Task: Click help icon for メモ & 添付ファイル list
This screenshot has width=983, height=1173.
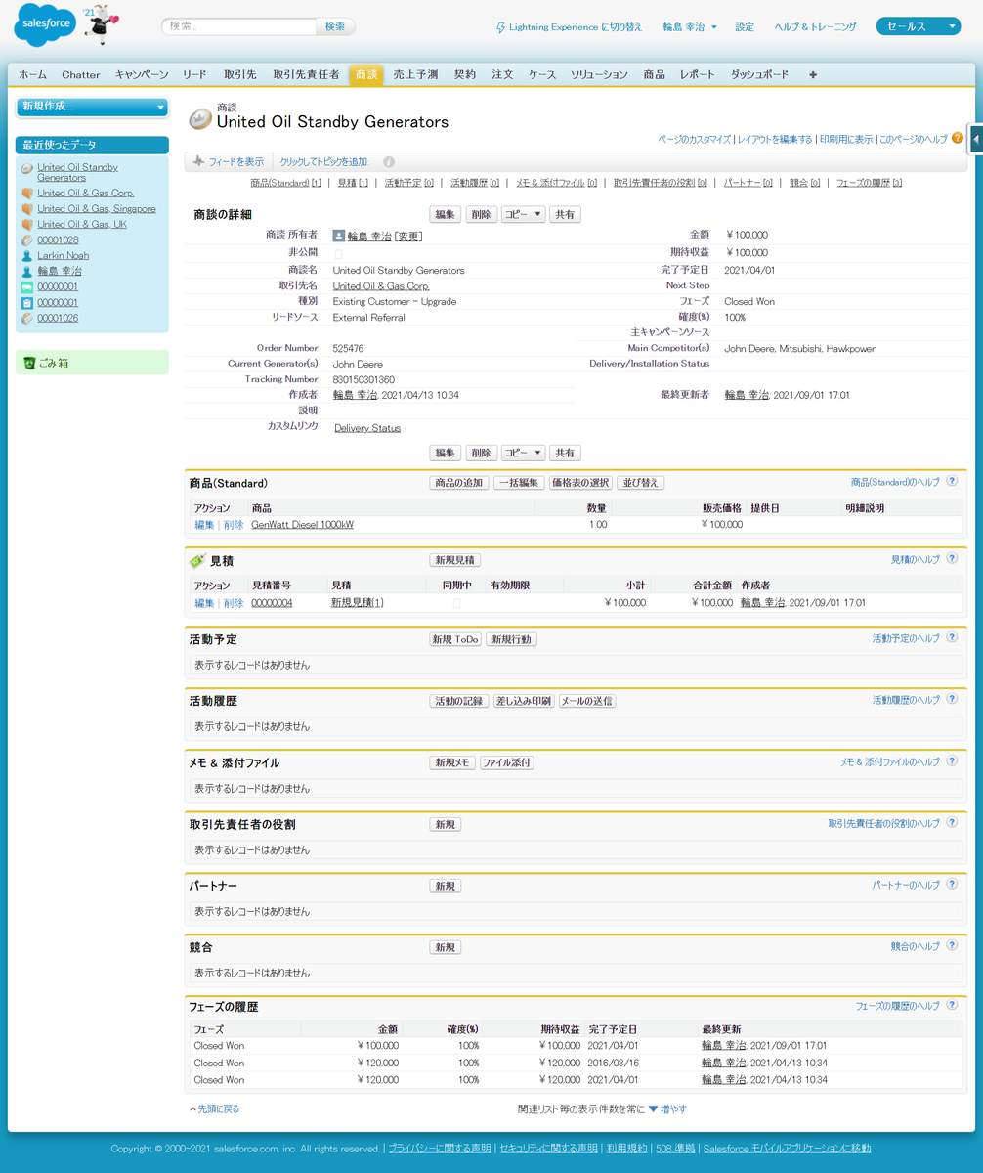Action: (x=952, y=761)
